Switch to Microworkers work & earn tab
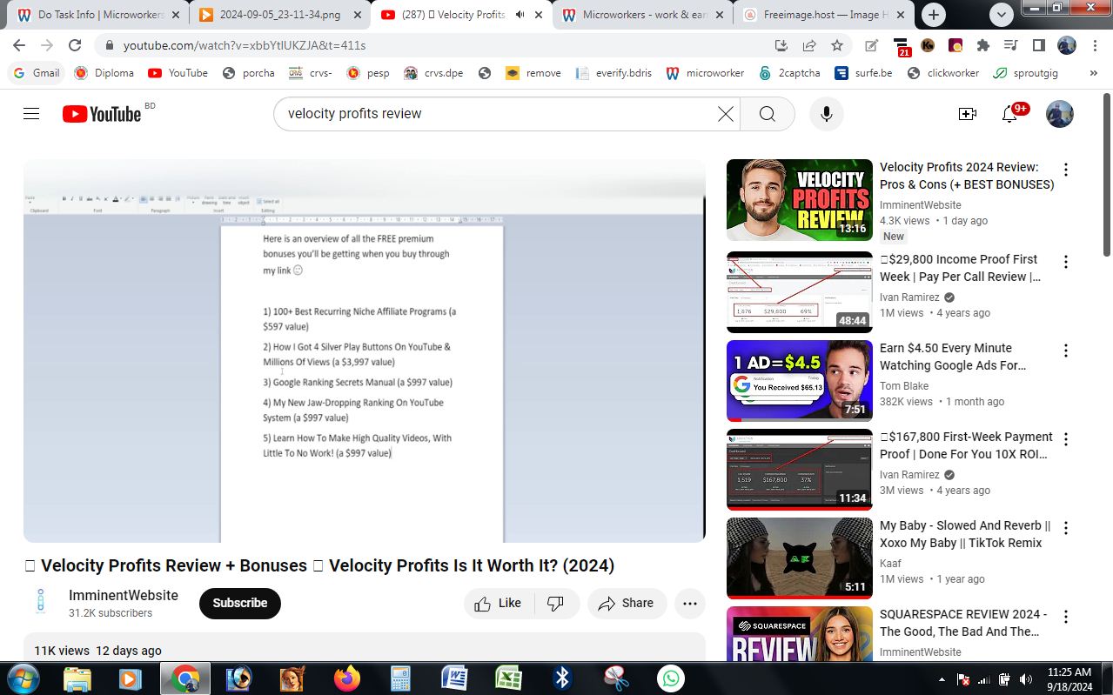 click(641, 15)
